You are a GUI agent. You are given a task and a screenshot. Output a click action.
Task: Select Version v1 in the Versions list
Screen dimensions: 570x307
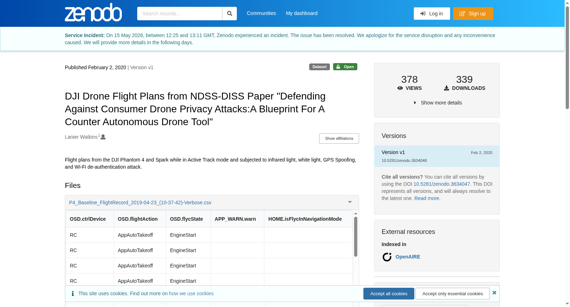click(x=437, y=156)
